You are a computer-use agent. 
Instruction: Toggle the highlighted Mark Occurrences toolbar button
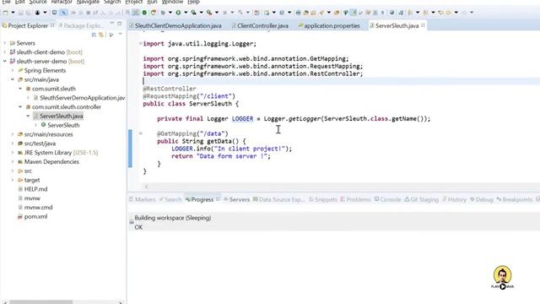(354, 13)
